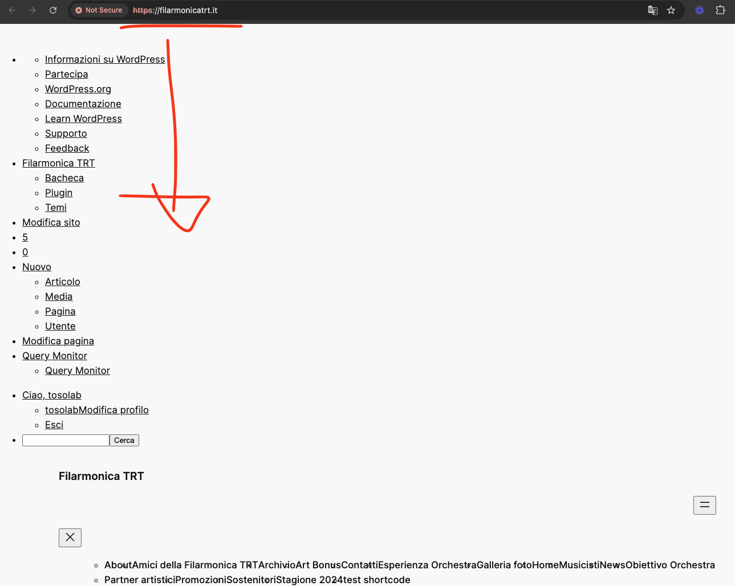Image resolution: width=735 pixels, height=586 pixels.
Task: Open the Filarmonica TRT link above Bacheca
Action: (x=59, y=163)
